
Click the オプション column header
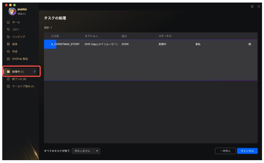pyautogui.click(x=91, y=36)
